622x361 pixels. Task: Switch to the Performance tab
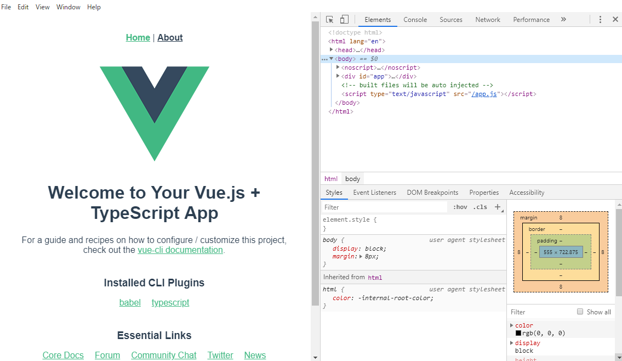[532, 19]
